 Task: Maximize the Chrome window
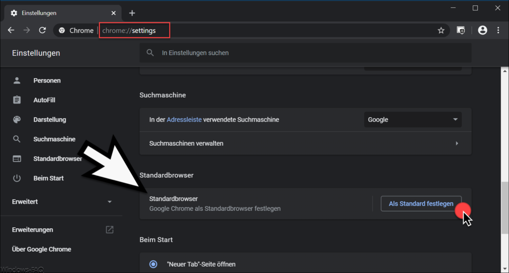[475, 8]
